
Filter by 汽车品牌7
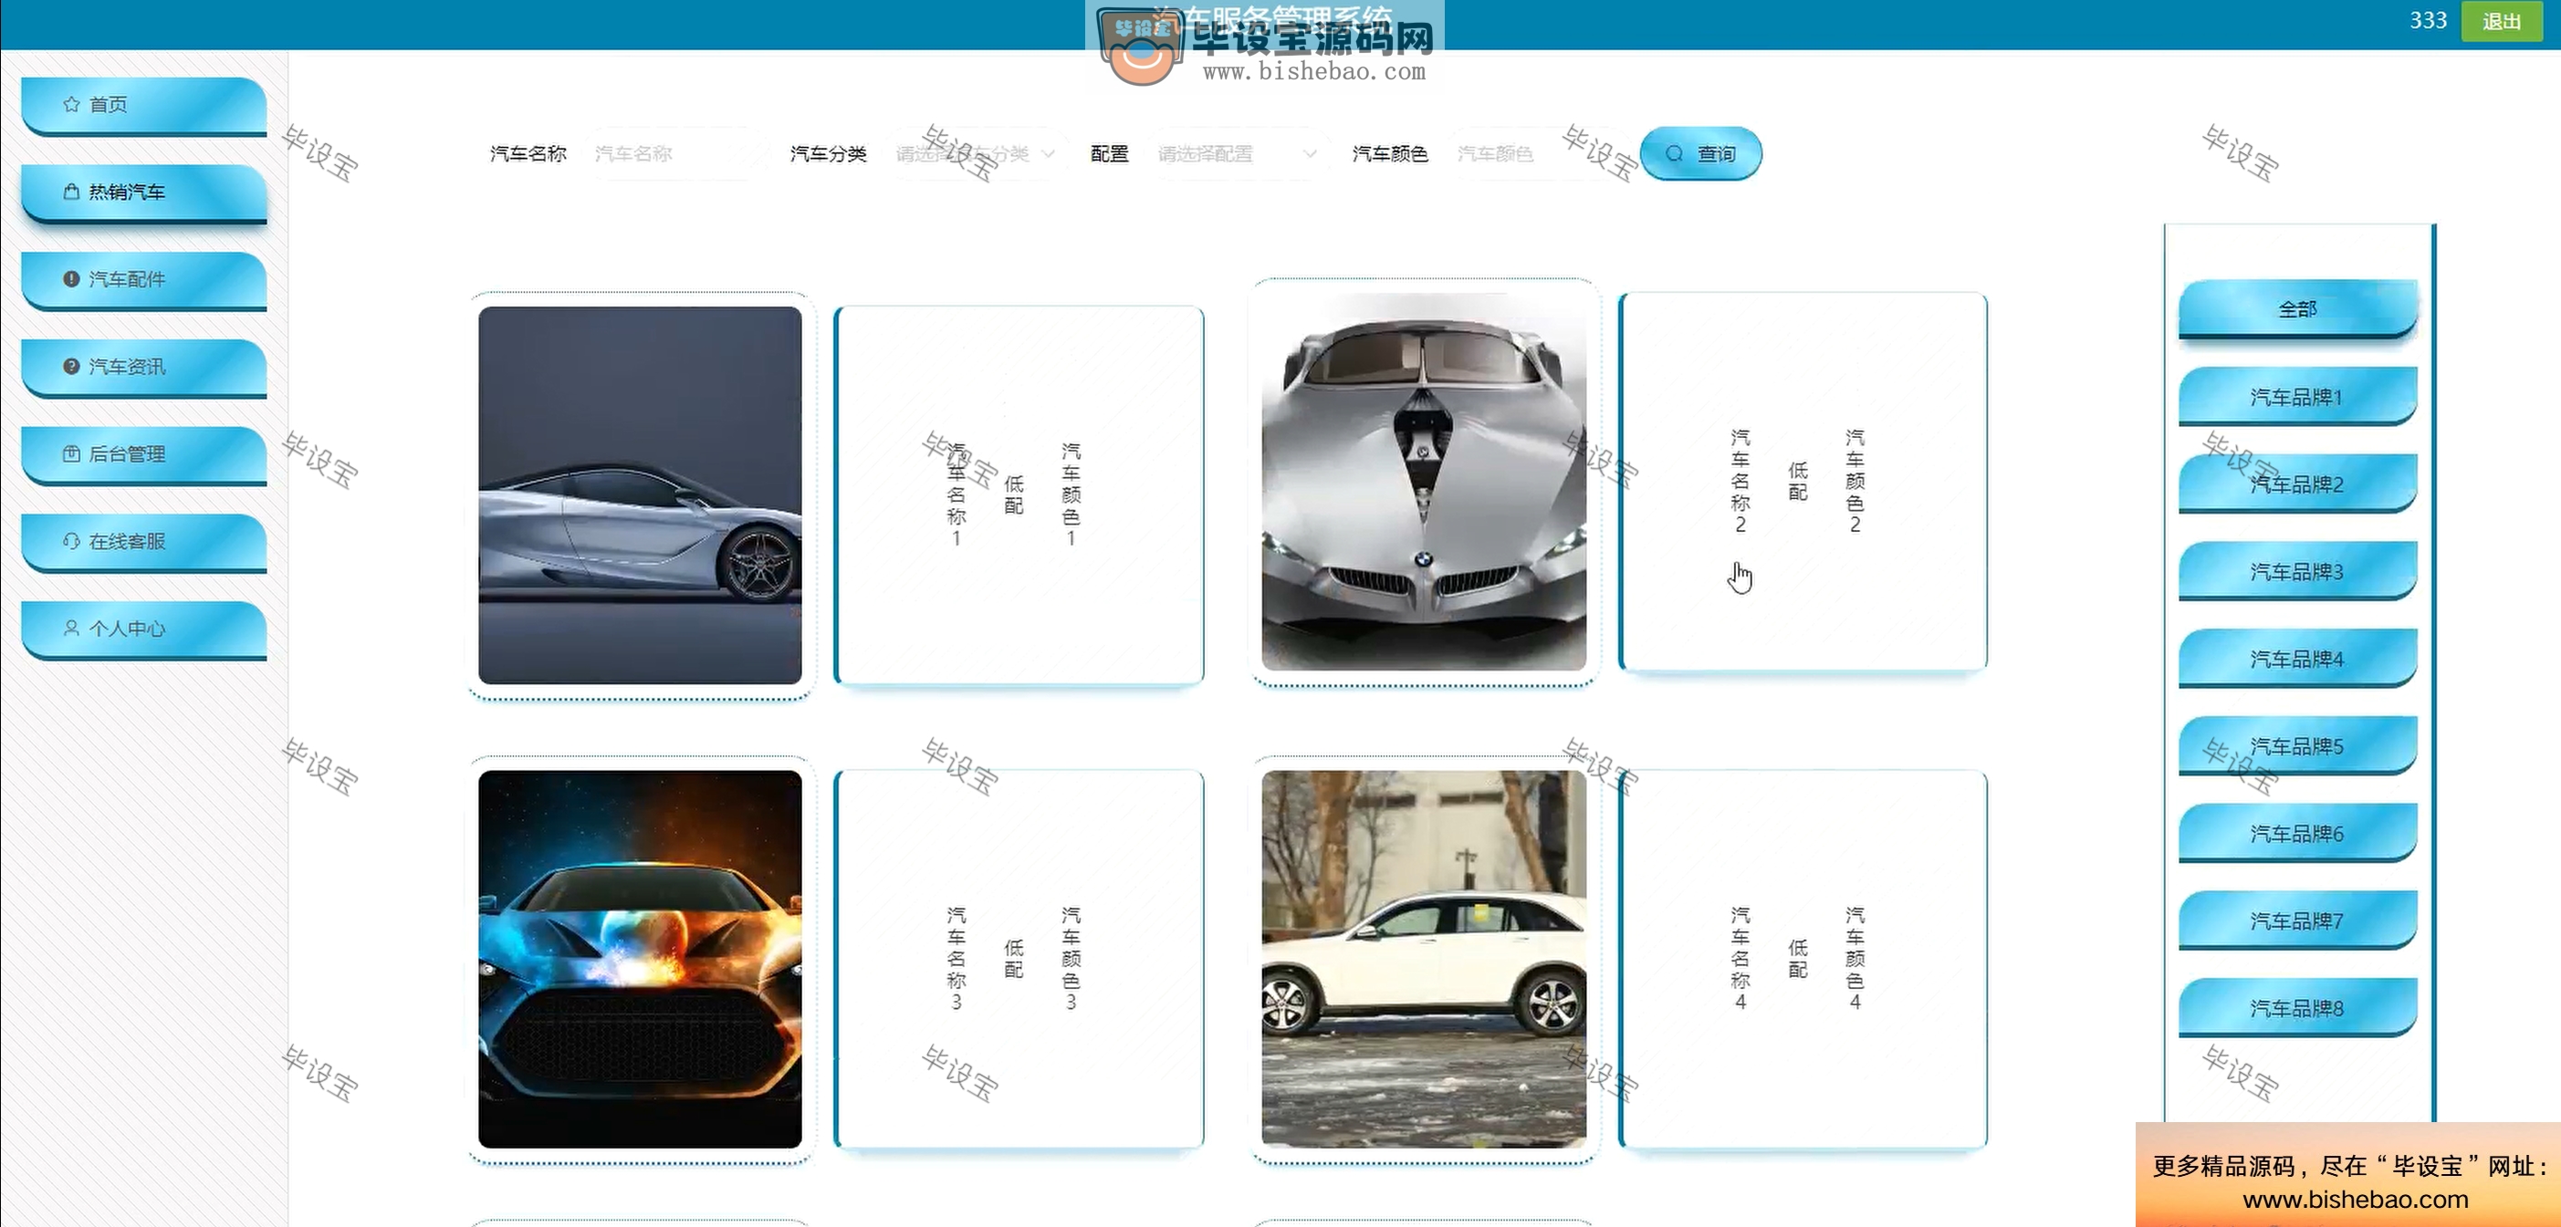coord(2297,921)
